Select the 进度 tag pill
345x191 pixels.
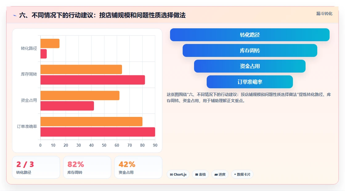[220, 174]
